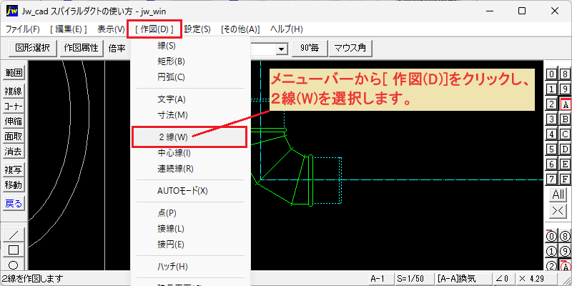Toggle square layer 8 button
The image size is (572, 286).
[x=565, y=74]
